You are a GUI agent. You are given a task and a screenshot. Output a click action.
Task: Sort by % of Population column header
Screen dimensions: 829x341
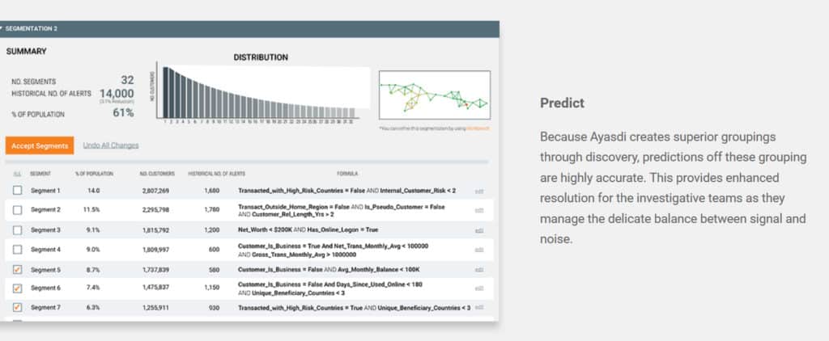94,174
